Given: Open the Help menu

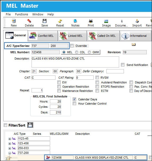Looking at the screenshot, I should 50,14.
